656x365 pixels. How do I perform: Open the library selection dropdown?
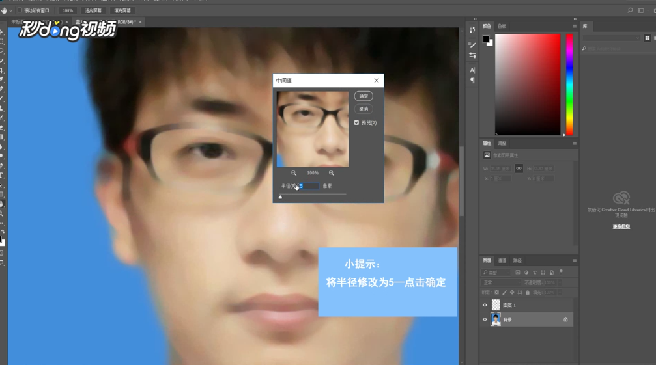pyautogui.click(x=611, y=38)
